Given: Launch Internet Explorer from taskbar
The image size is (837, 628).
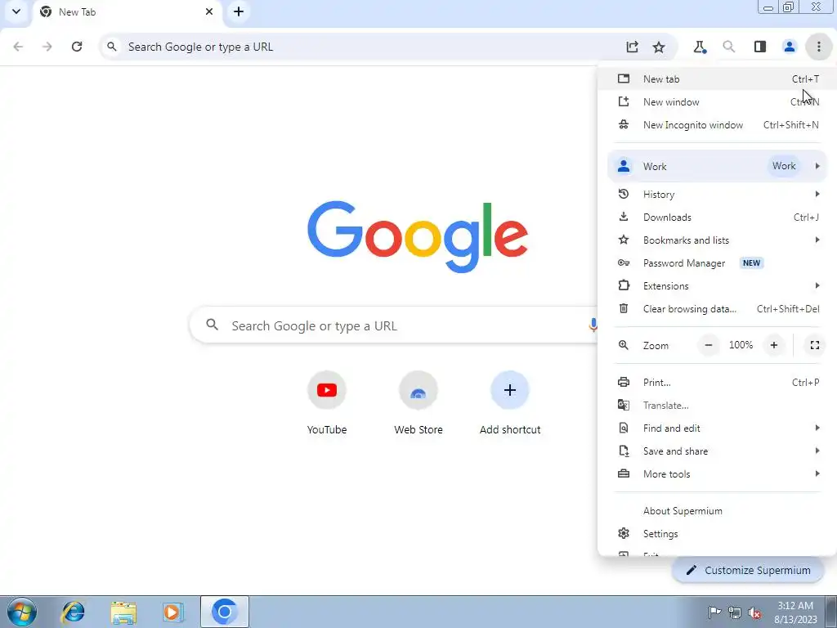Looking at the screenshot, I should [x=73, y=612].
